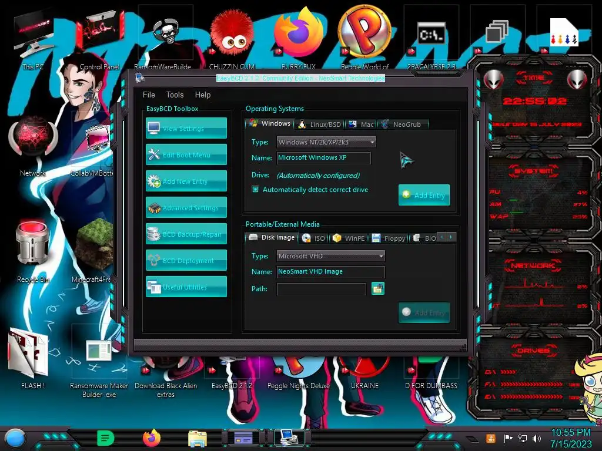Click the browse icon next to Path
Image resolution: width=602 pixels, height=451 pixels.
pyautogui.click(x=378, y=289)
